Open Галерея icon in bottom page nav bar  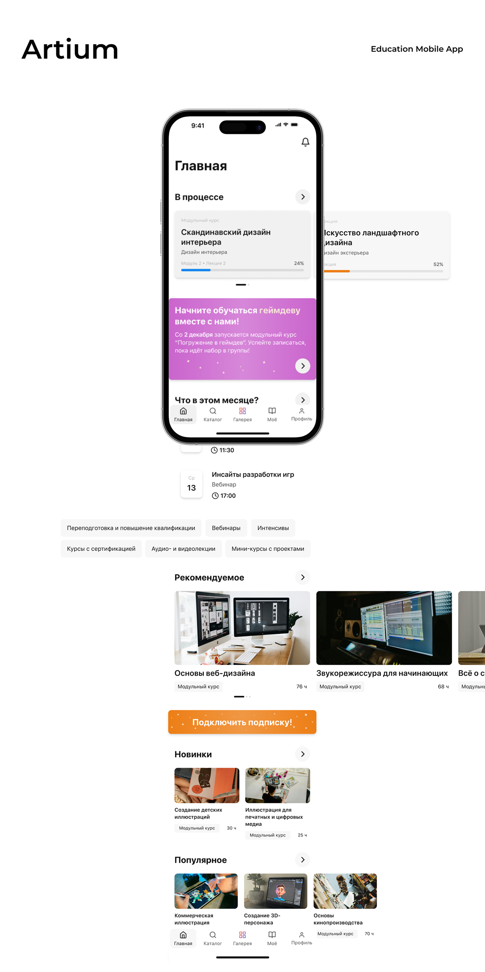click(x=242, y=935)
